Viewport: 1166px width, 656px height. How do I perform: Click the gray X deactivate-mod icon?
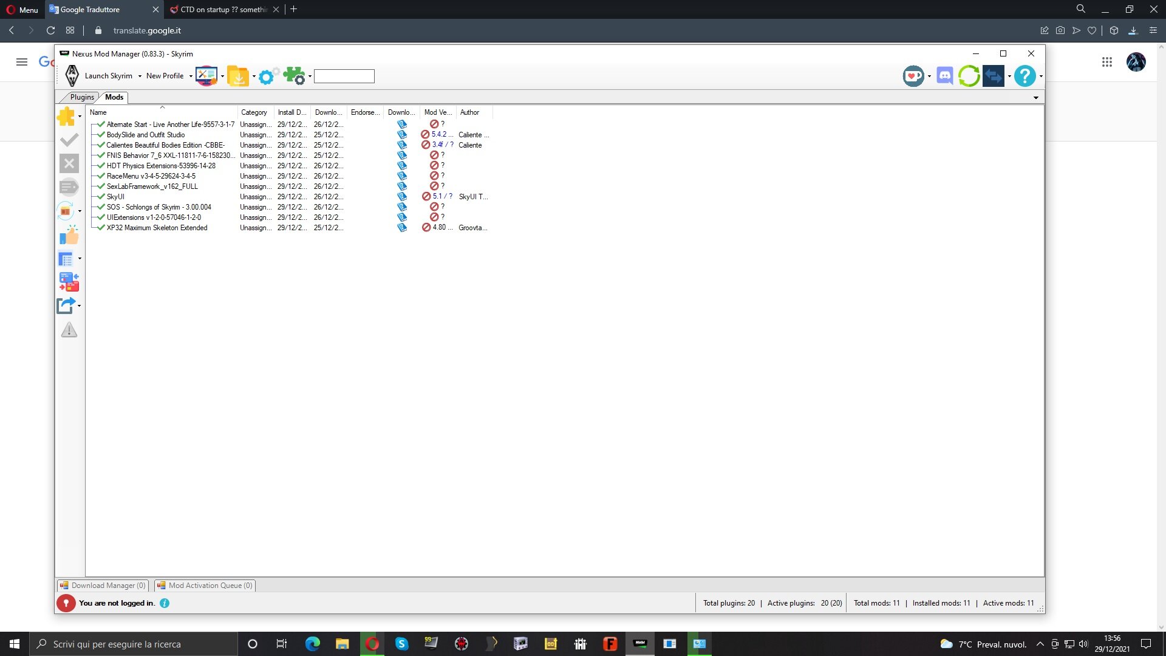pos(69,163)
